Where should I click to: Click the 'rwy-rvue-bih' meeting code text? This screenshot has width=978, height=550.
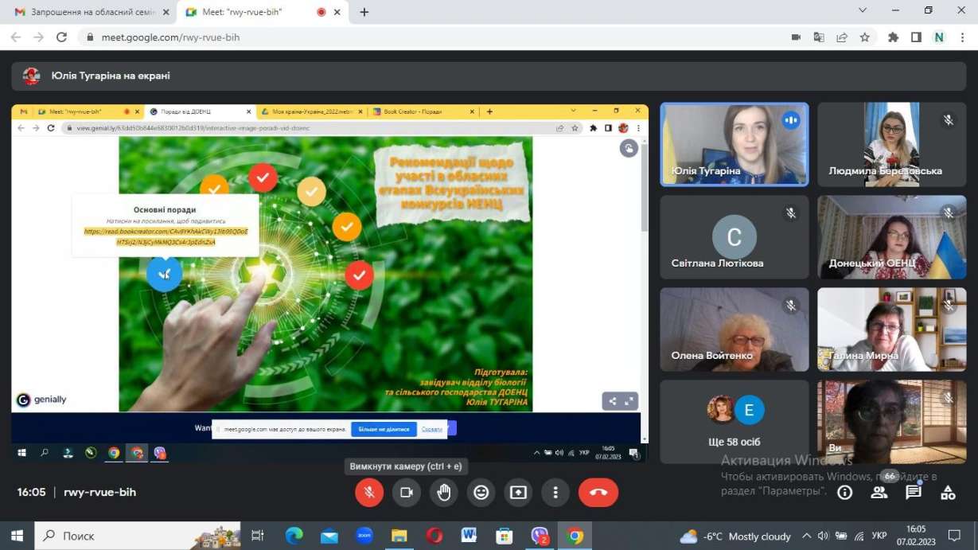tap(99, 493)
